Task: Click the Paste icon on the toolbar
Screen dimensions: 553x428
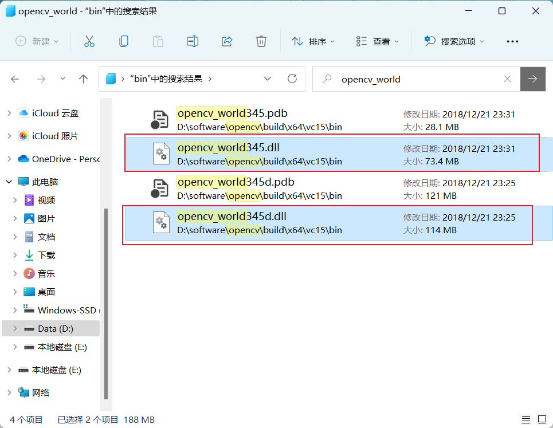Action: (158, 41)
